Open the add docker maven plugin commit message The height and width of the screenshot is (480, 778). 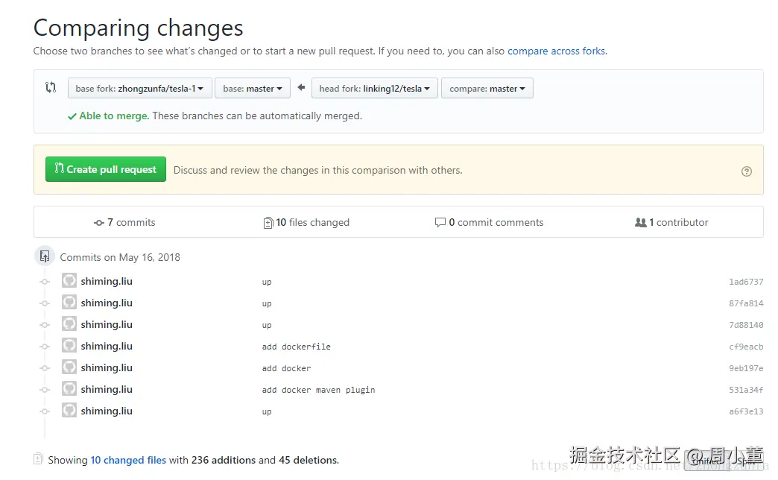[318, 390]
